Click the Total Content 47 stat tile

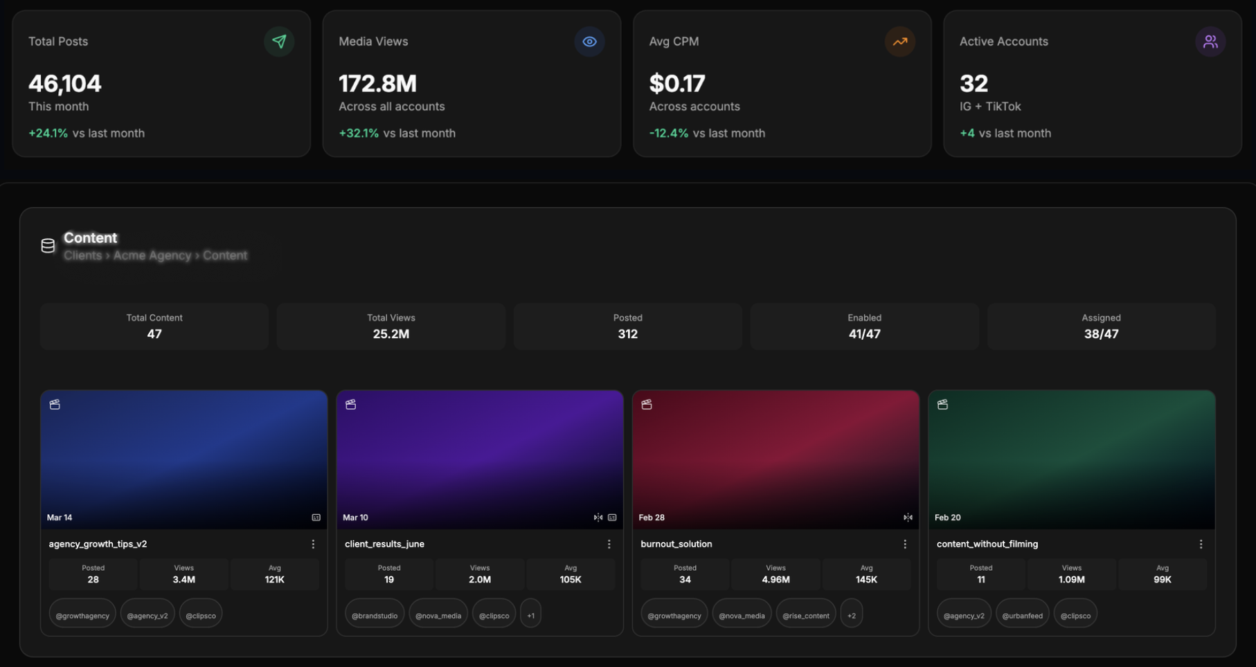(154, 327)
